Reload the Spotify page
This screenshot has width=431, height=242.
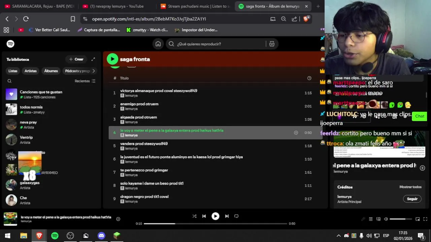(26, 19)
